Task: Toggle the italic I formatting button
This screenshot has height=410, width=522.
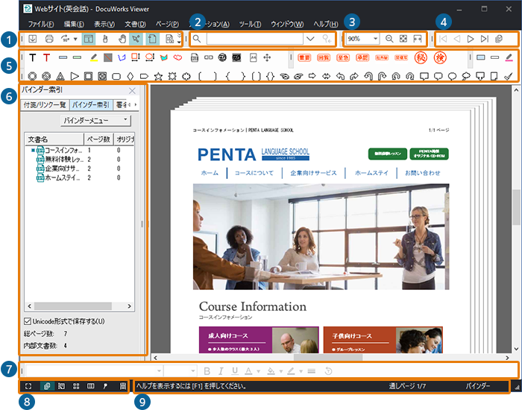Action: tap(221, 370)
